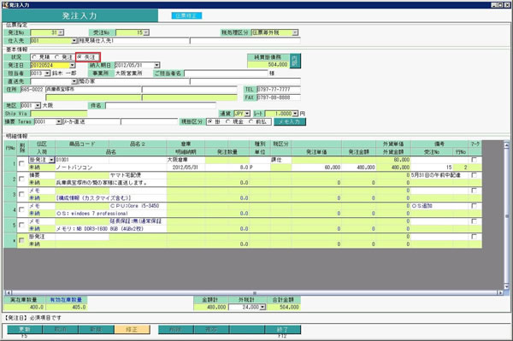Open the 税処理区分 dropdown
This screenshot has height=341, width=513.
(x=295, y=32)
